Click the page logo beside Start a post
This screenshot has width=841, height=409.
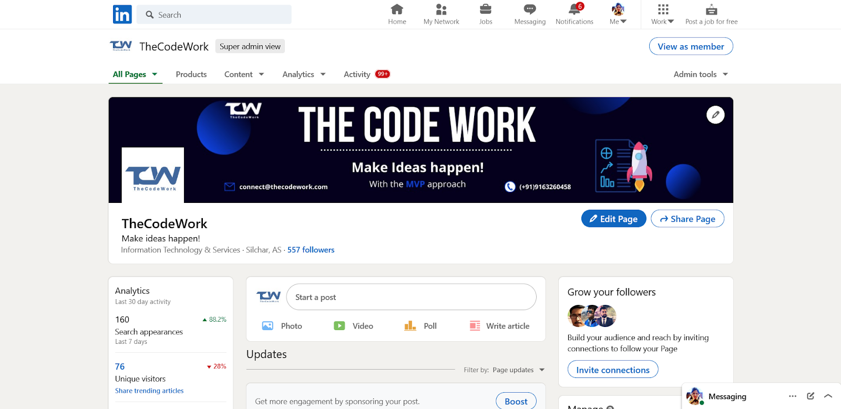[269, 297]
